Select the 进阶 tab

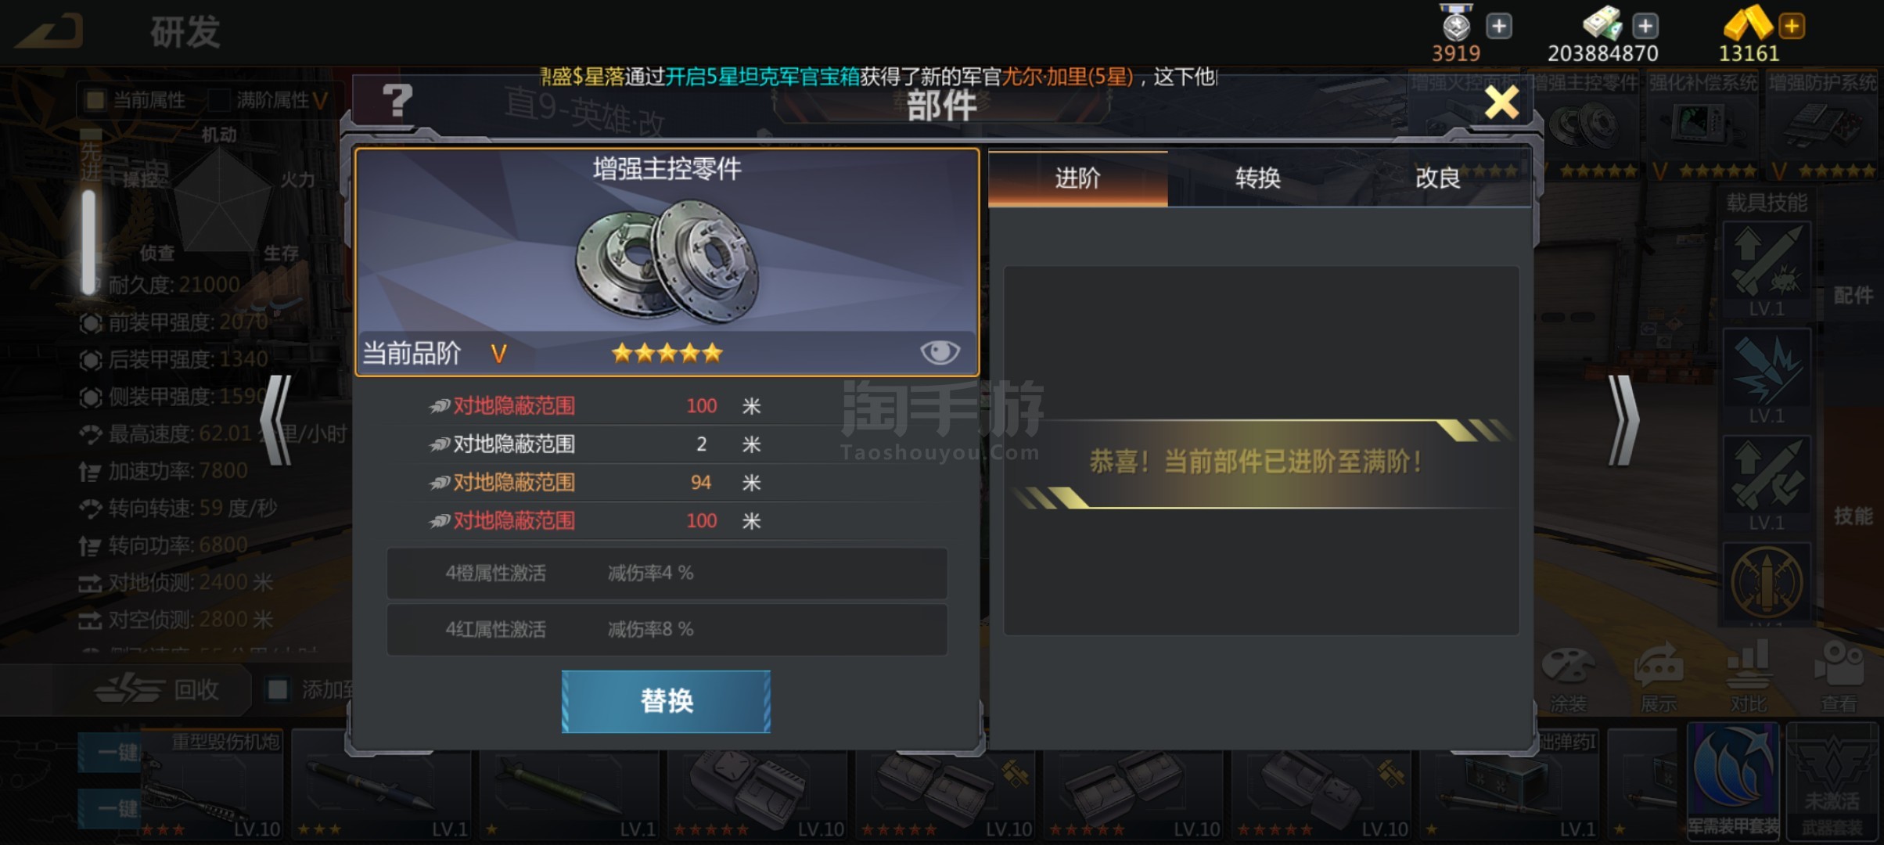pos(1078,178)
